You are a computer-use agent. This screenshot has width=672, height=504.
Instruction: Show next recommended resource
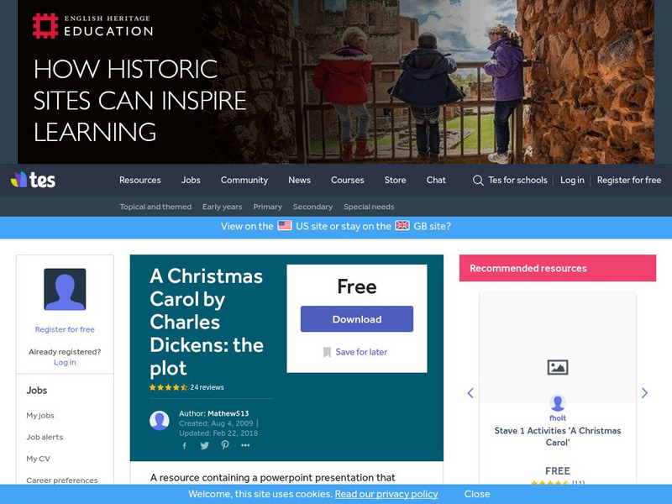[x=645, y=391]
